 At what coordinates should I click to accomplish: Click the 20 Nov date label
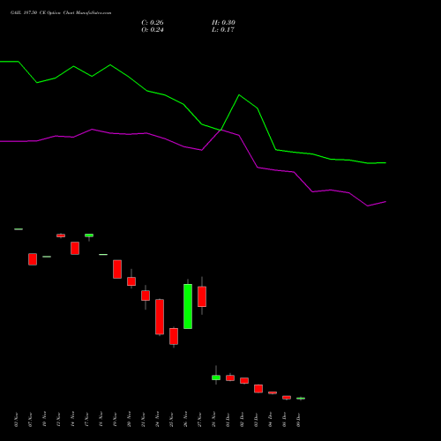[129, 419]
